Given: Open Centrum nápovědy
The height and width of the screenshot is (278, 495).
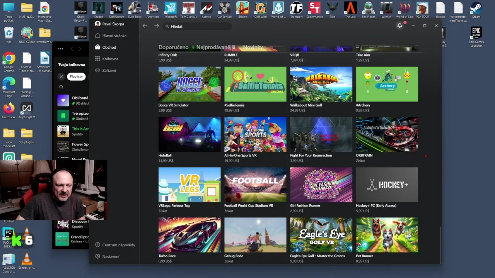Looking at the screenshot, I should (115, 245).
